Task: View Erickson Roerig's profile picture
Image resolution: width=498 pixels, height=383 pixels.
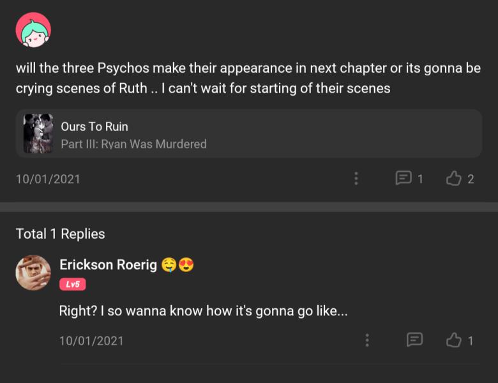Action: click(33, 273)
